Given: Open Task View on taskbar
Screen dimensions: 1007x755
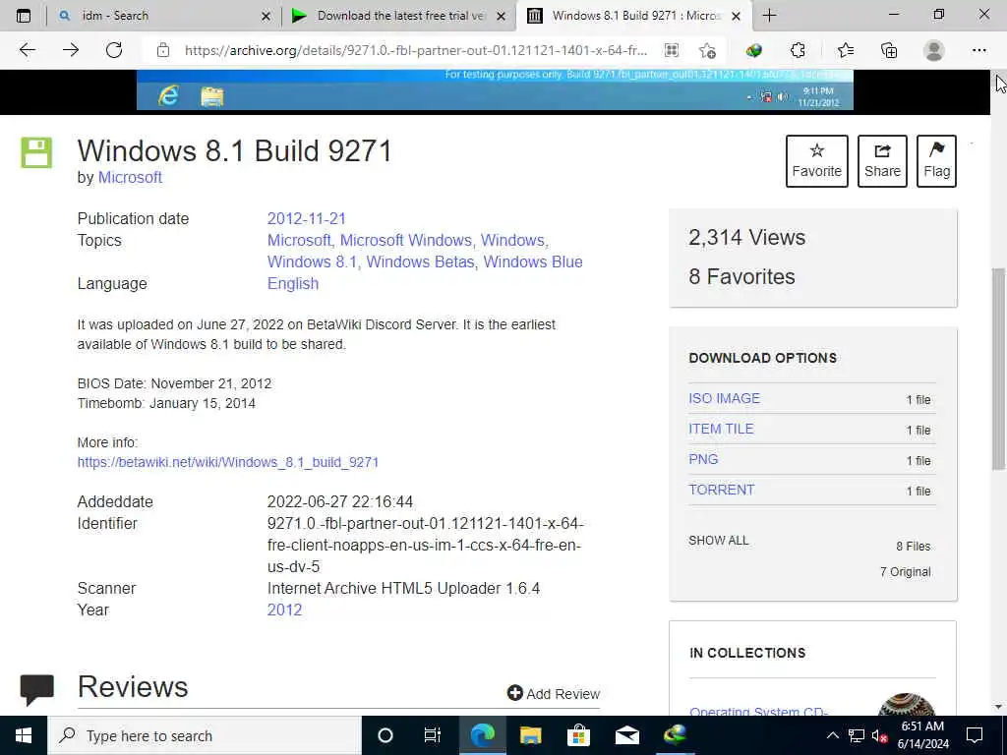Looking at the screenshot, I should pyautogui.click(x=433, y=735).
